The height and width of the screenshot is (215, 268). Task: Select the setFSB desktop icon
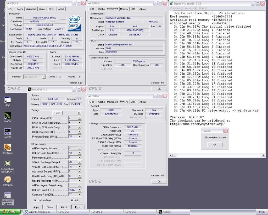[8, 133]
